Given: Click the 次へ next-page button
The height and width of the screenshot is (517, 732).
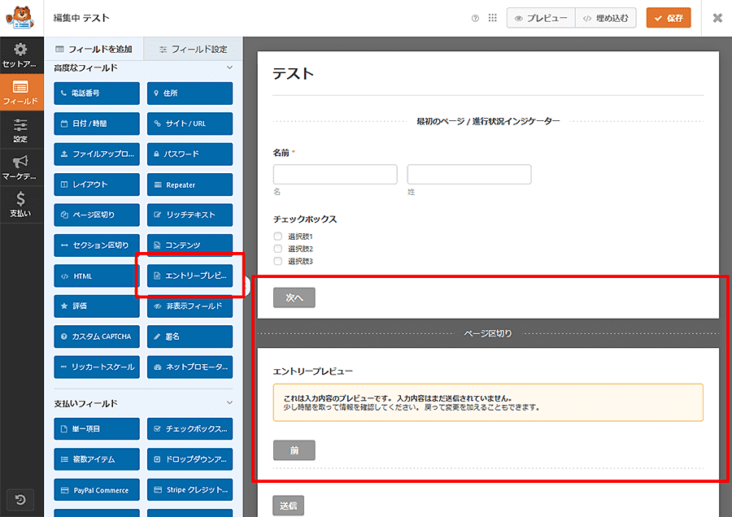Looking at the screenshot, I should coord(294,298).
